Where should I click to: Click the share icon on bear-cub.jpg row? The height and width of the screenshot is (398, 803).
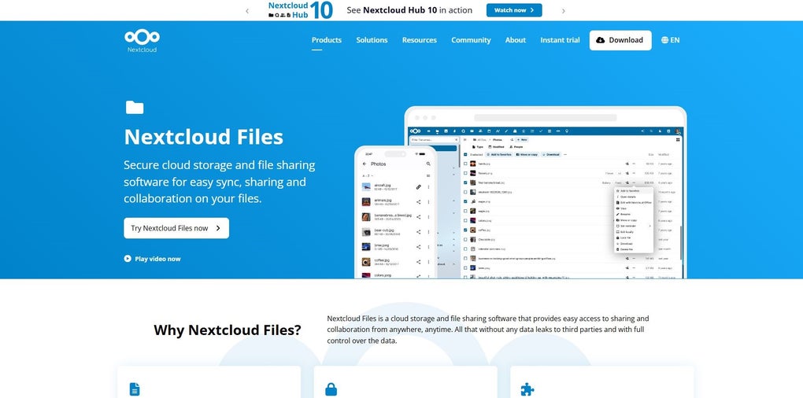pyautogui.click(x=418, y=232)
